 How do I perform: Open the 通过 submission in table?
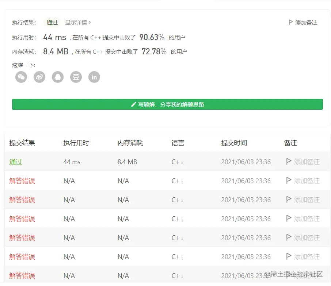tap(16, 162)
